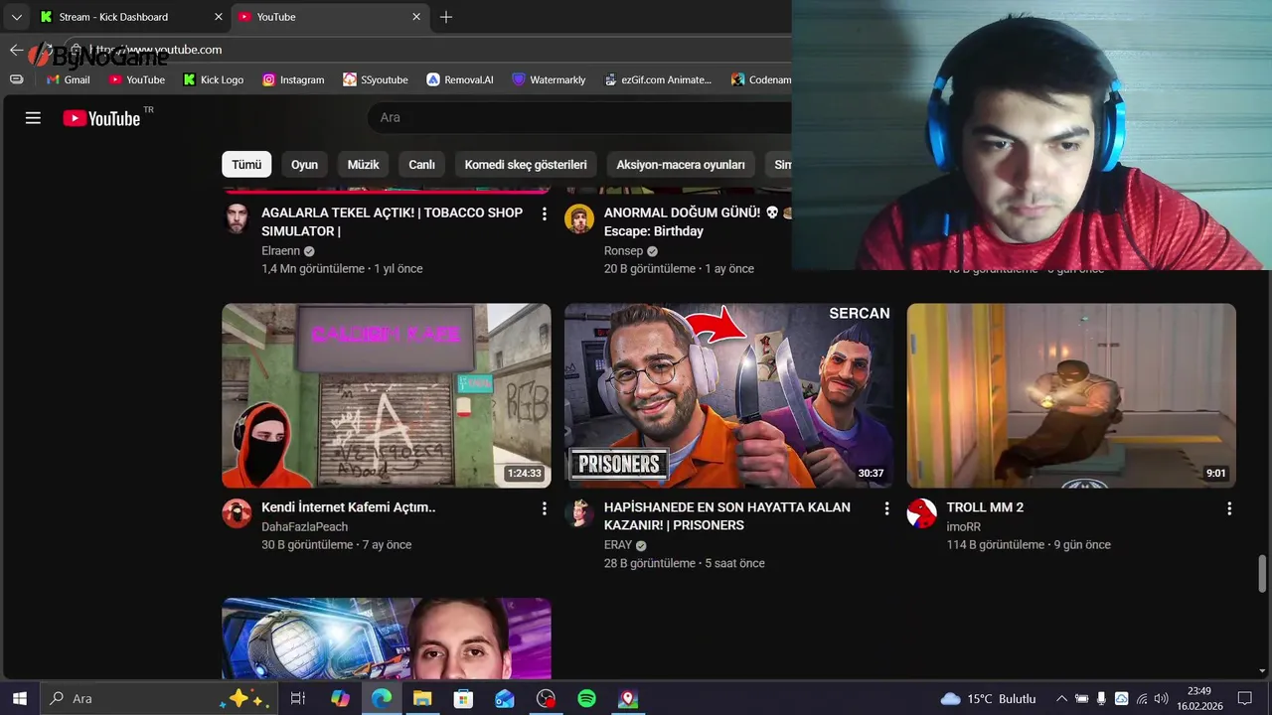Expand the browser tab search dropdown

(x=16, y=17)
